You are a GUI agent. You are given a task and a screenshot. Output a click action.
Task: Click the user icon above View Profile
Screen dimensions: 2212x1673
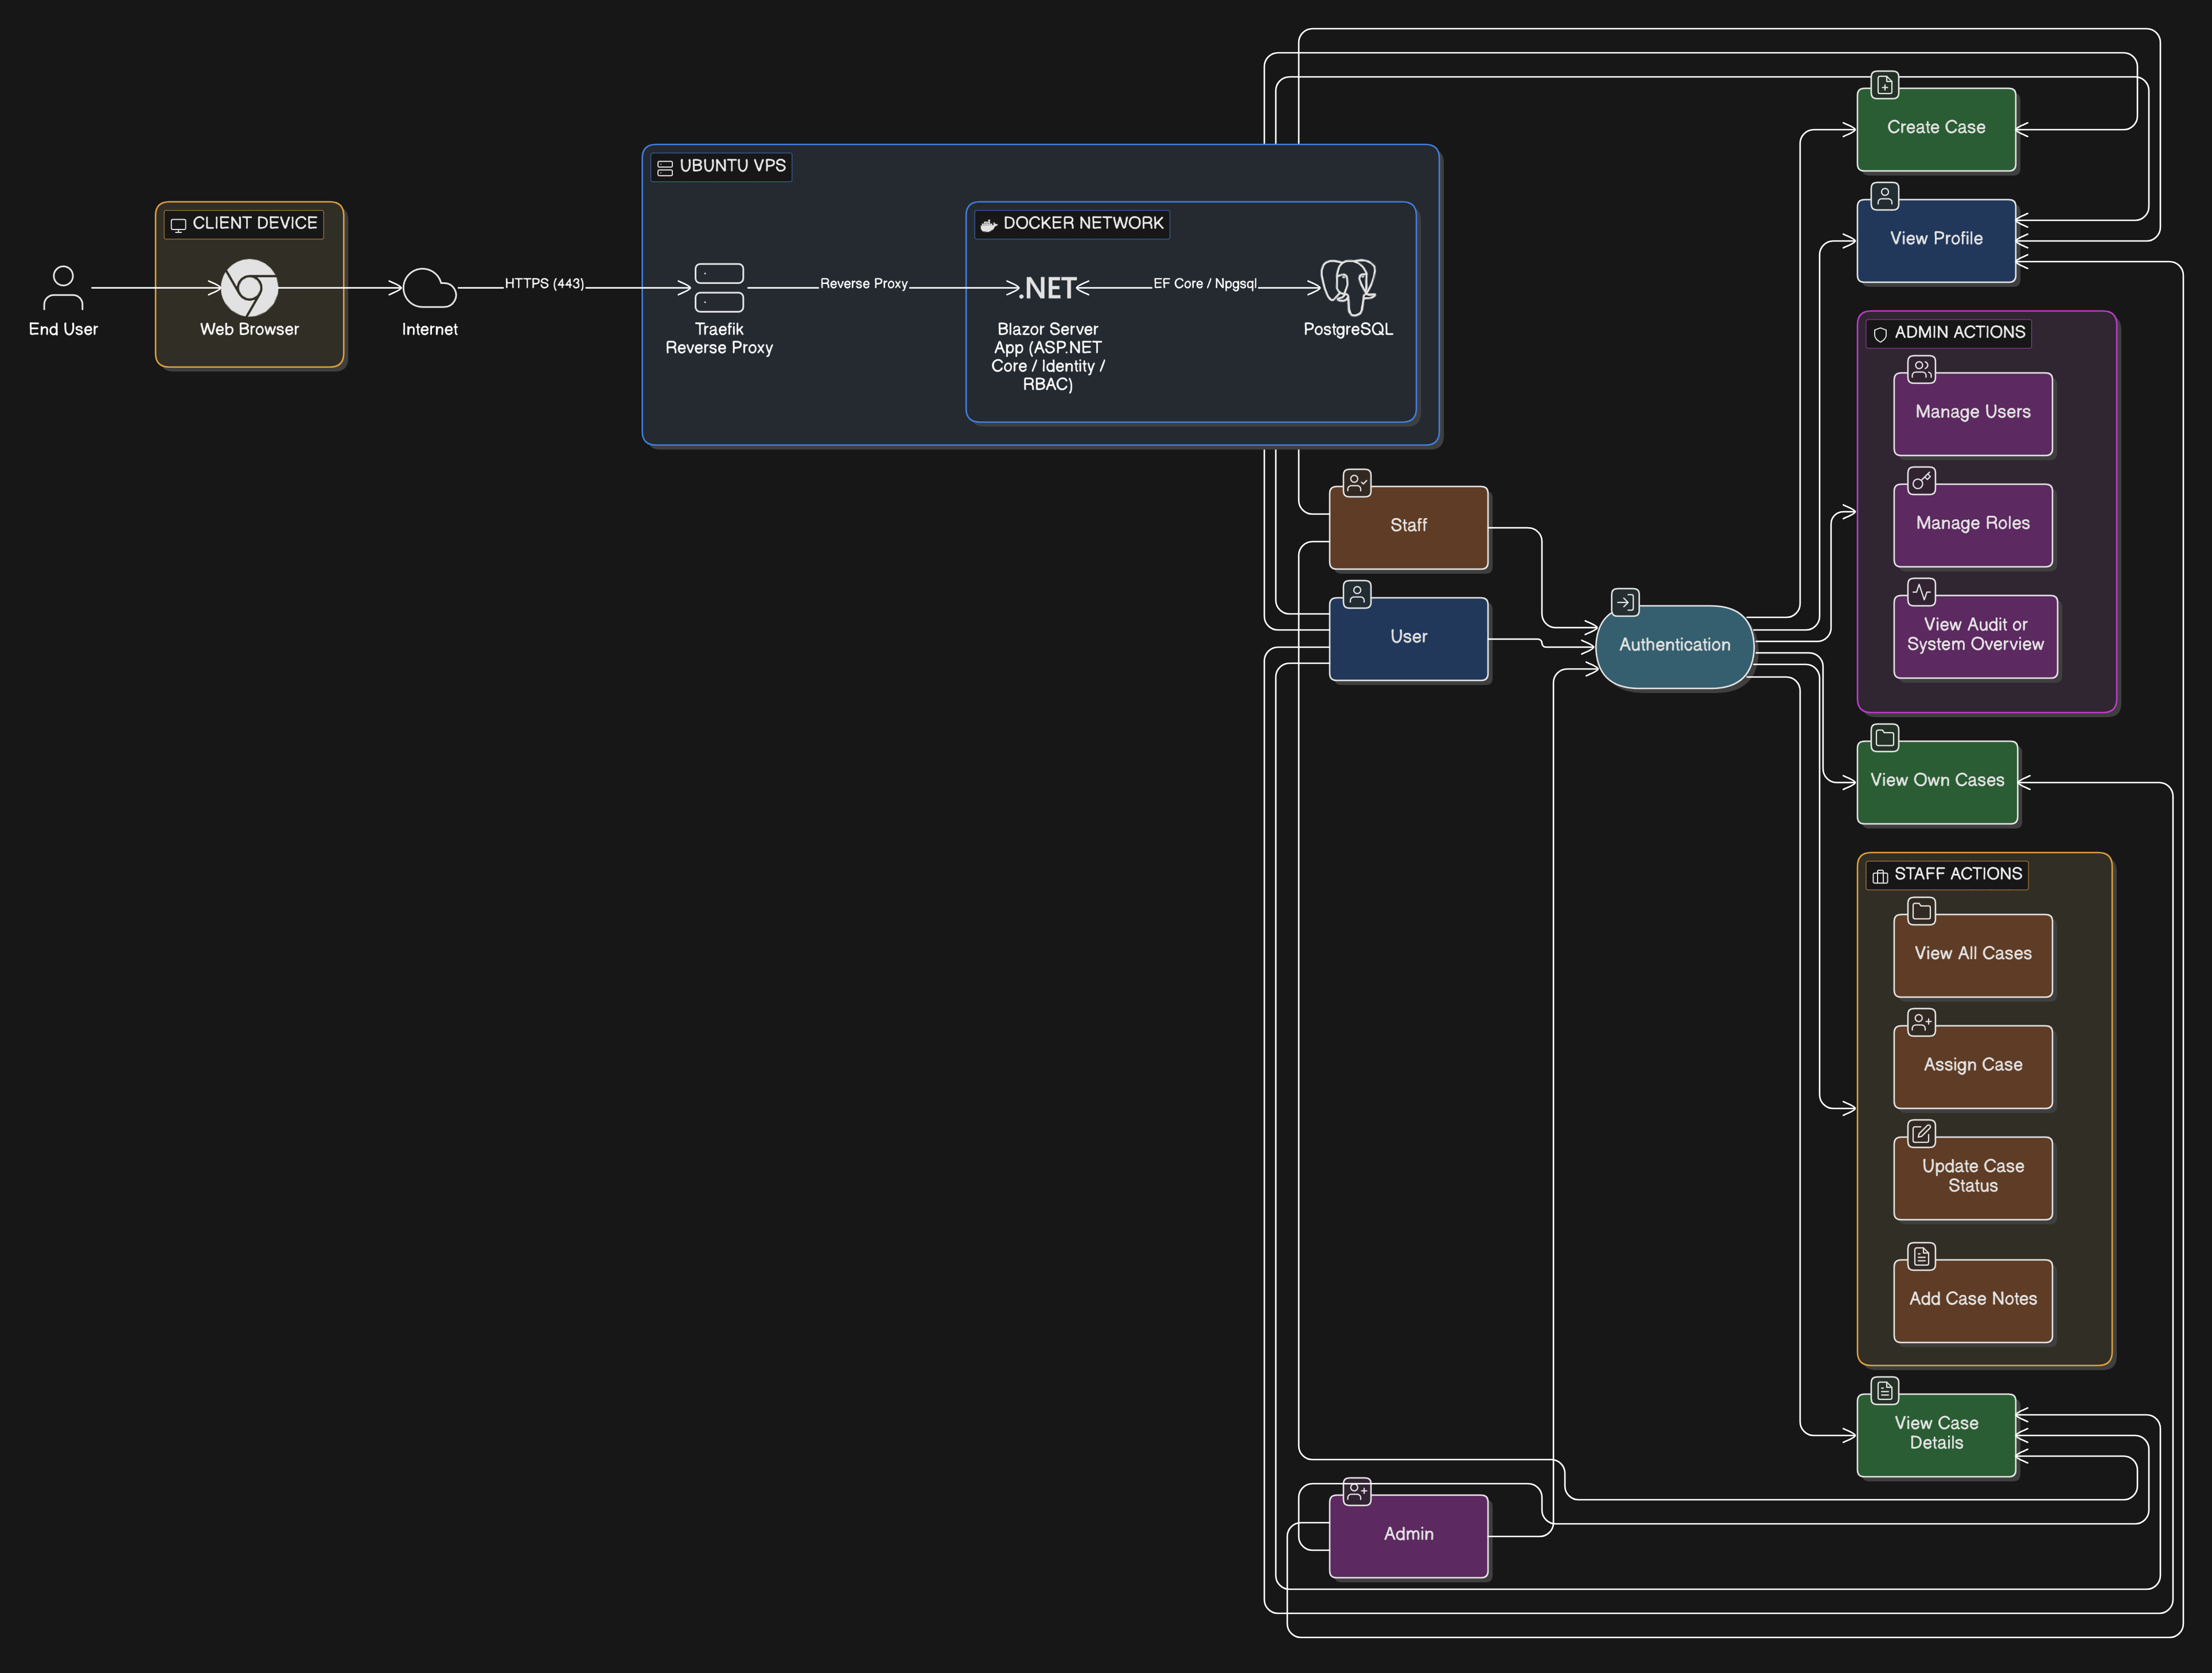(1885, 196)
